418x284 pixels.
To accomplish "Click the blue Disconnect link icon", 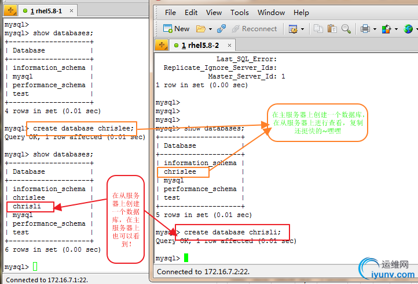I will tap(222, 29).
